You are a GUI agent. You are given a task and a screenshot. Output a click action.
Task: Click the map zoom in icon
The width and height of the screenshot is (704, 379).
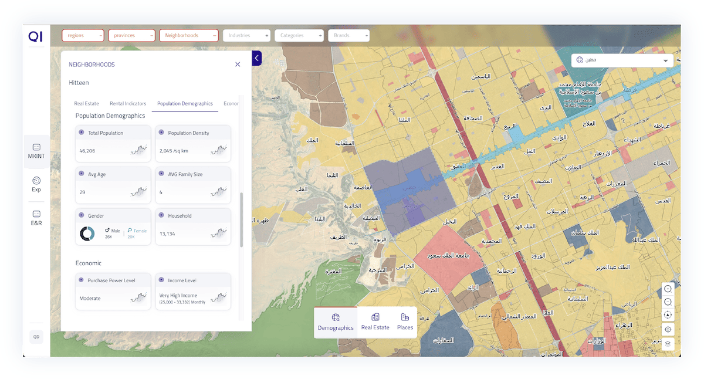coord(668,289)
